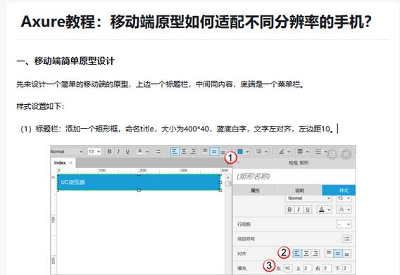400x275 pixels.
Task: Open Normal dropdown in style panel
Action: pos(308,198)
